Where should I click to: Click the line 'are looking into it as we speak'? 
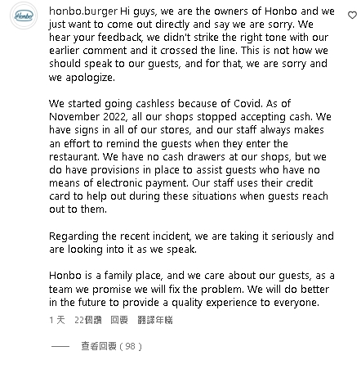pyautogui.click(x=123, y=249)
